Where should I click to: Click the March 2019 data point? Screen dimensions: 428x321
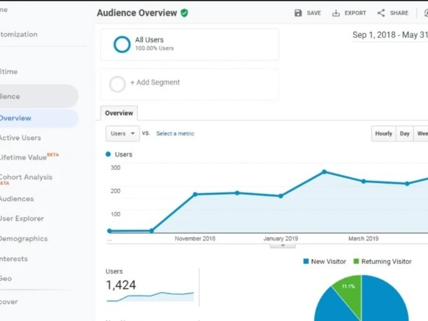[x=363, y=181]
